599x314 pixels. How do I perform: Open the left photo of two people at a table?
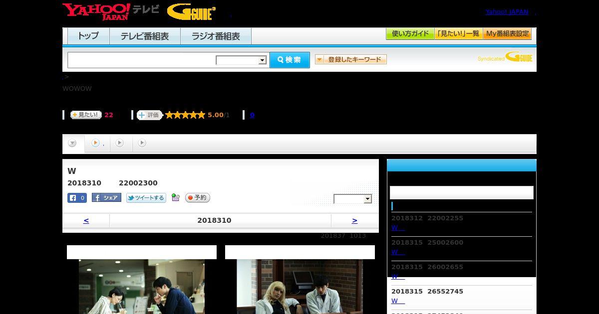tap(142, 287)
